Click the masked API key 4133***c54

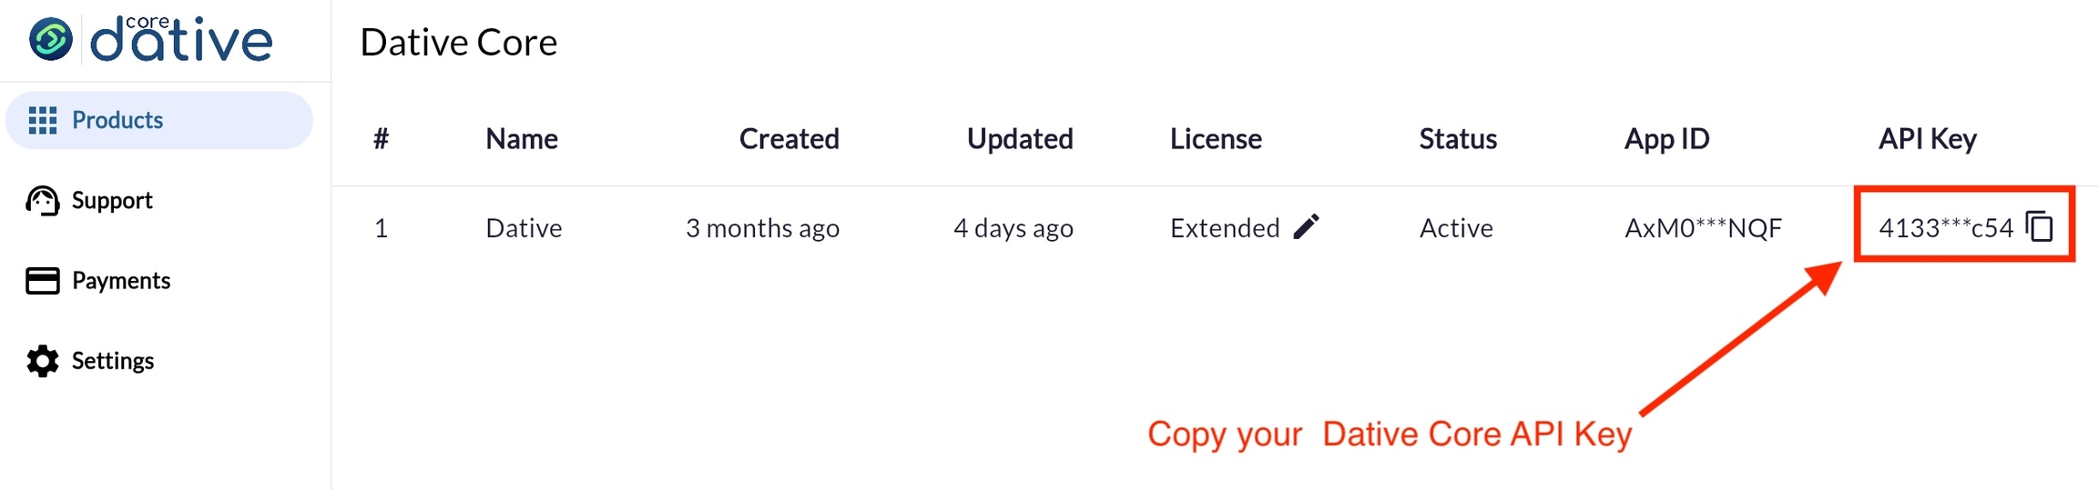[1946, 228]
